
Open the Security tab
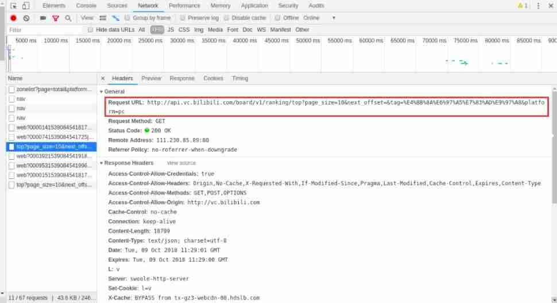(288, 6)
